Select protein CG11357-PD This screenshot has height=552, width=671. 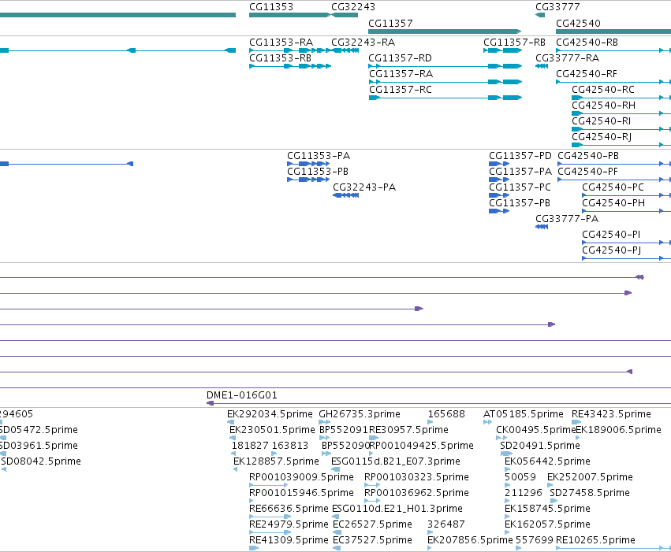tap(520, 156)
